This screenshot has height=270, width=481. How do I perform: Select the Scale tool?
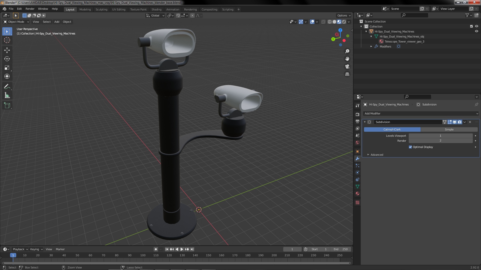7,68
